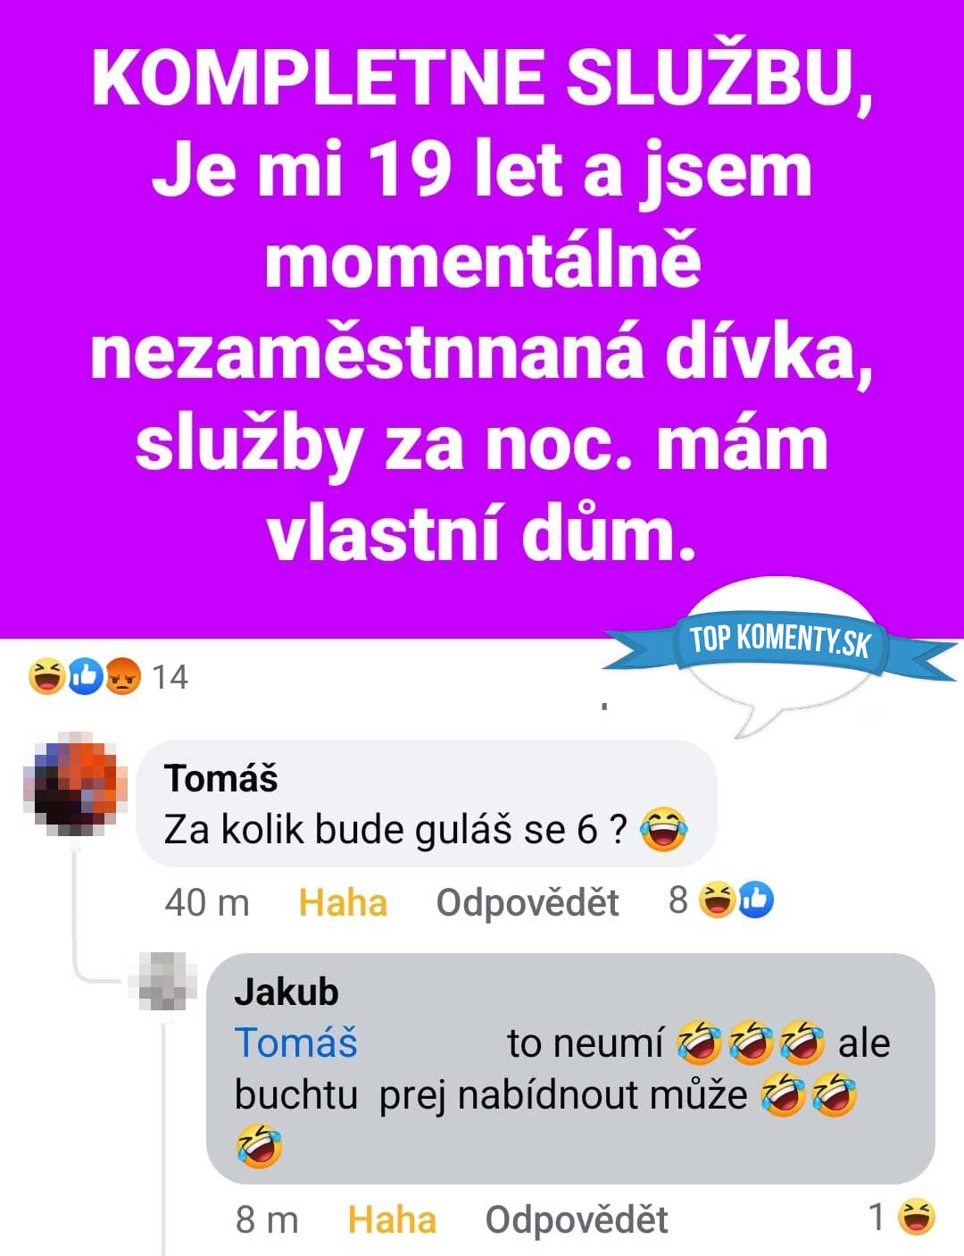Click the laughing reaction on Jakub's reply
Image resolution: width=964 pixels, height=1256 pixels.
click(x=916, y=1217)
